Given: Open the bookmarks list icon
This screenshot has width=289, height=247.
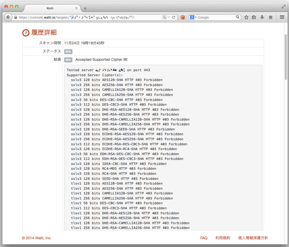Looking at the screenshot, I should click(x=254, y=17).
